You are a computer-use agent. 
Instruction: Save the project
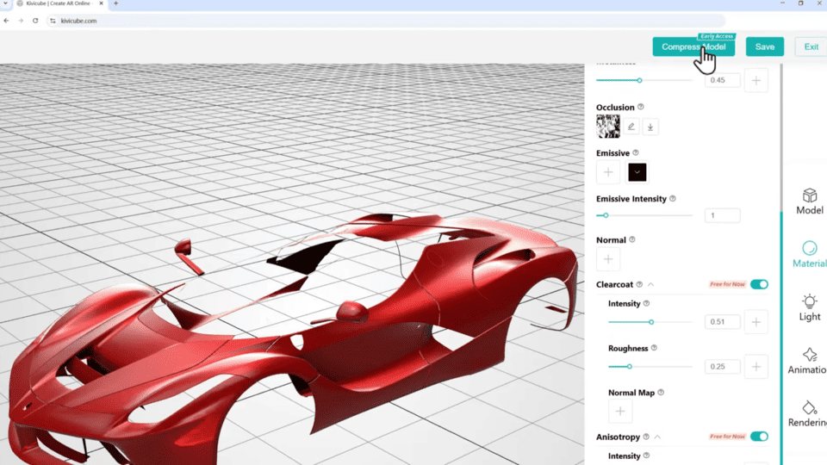tap(765, 46)
